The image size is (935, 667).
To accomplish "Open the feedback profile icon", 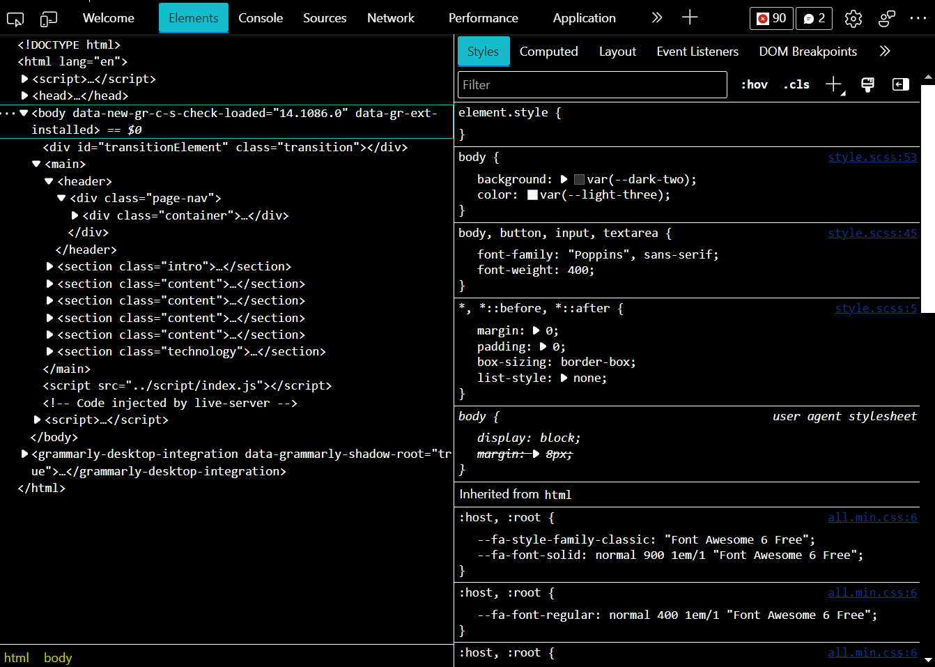I will pyautogui.click(x=887, y=19).
